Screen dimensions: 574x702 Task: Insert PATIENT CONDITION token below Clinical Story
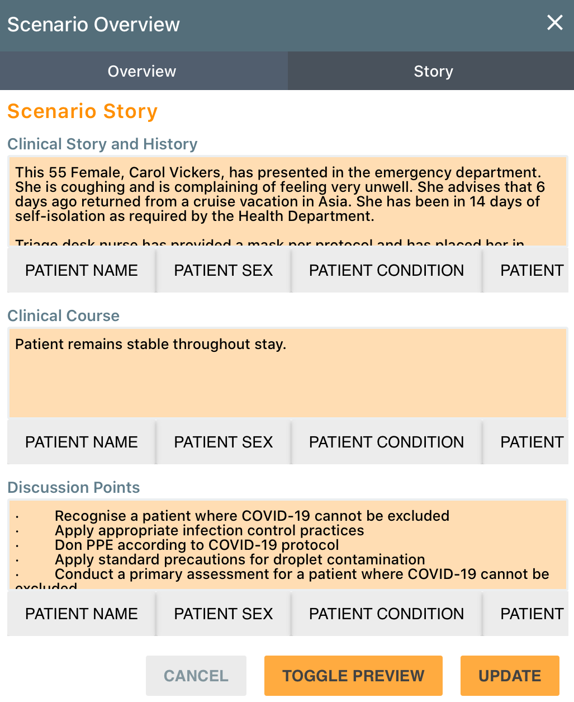(x=386, y=270)
